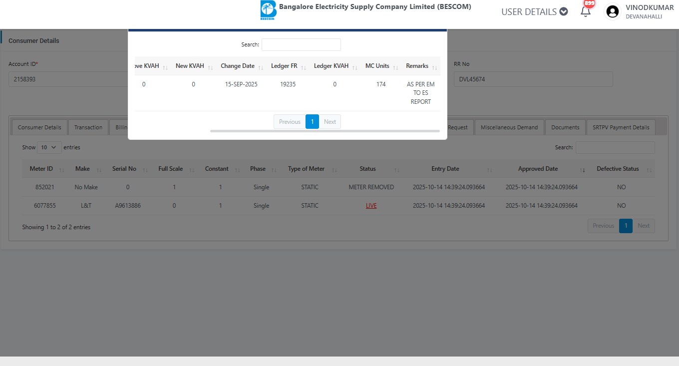
Task: Click the modal horizontal scrollbar
Action: pyautogui.click(x=325, y=131)
